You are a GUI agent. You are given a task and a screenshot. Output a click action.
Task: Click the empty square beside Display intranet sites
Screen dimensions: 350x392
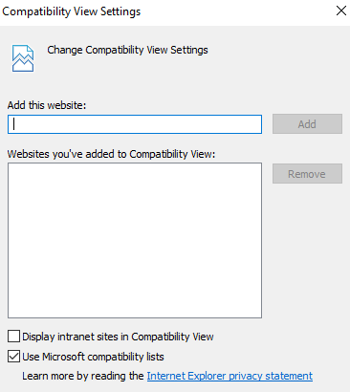coord(13,337)
